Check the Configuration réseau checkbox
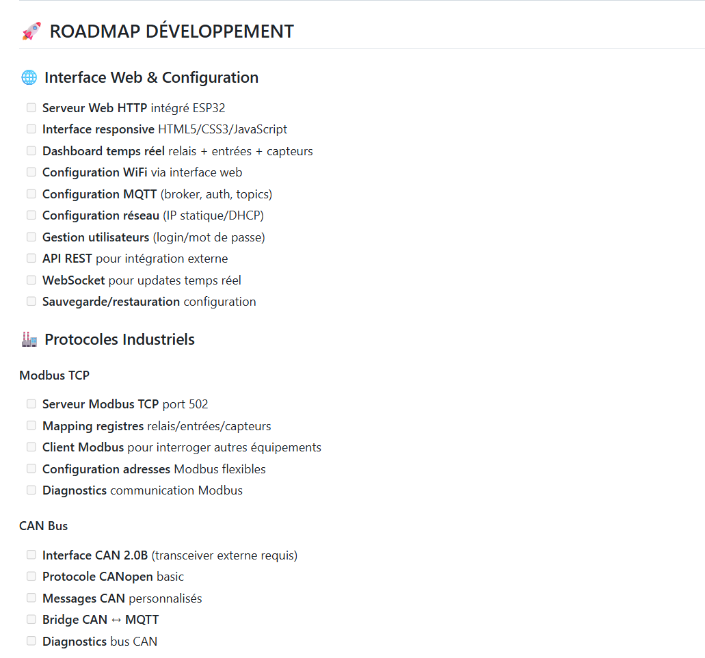Image resolution: width=705 pixels, height=658 pixels. (x=31, y=215)
